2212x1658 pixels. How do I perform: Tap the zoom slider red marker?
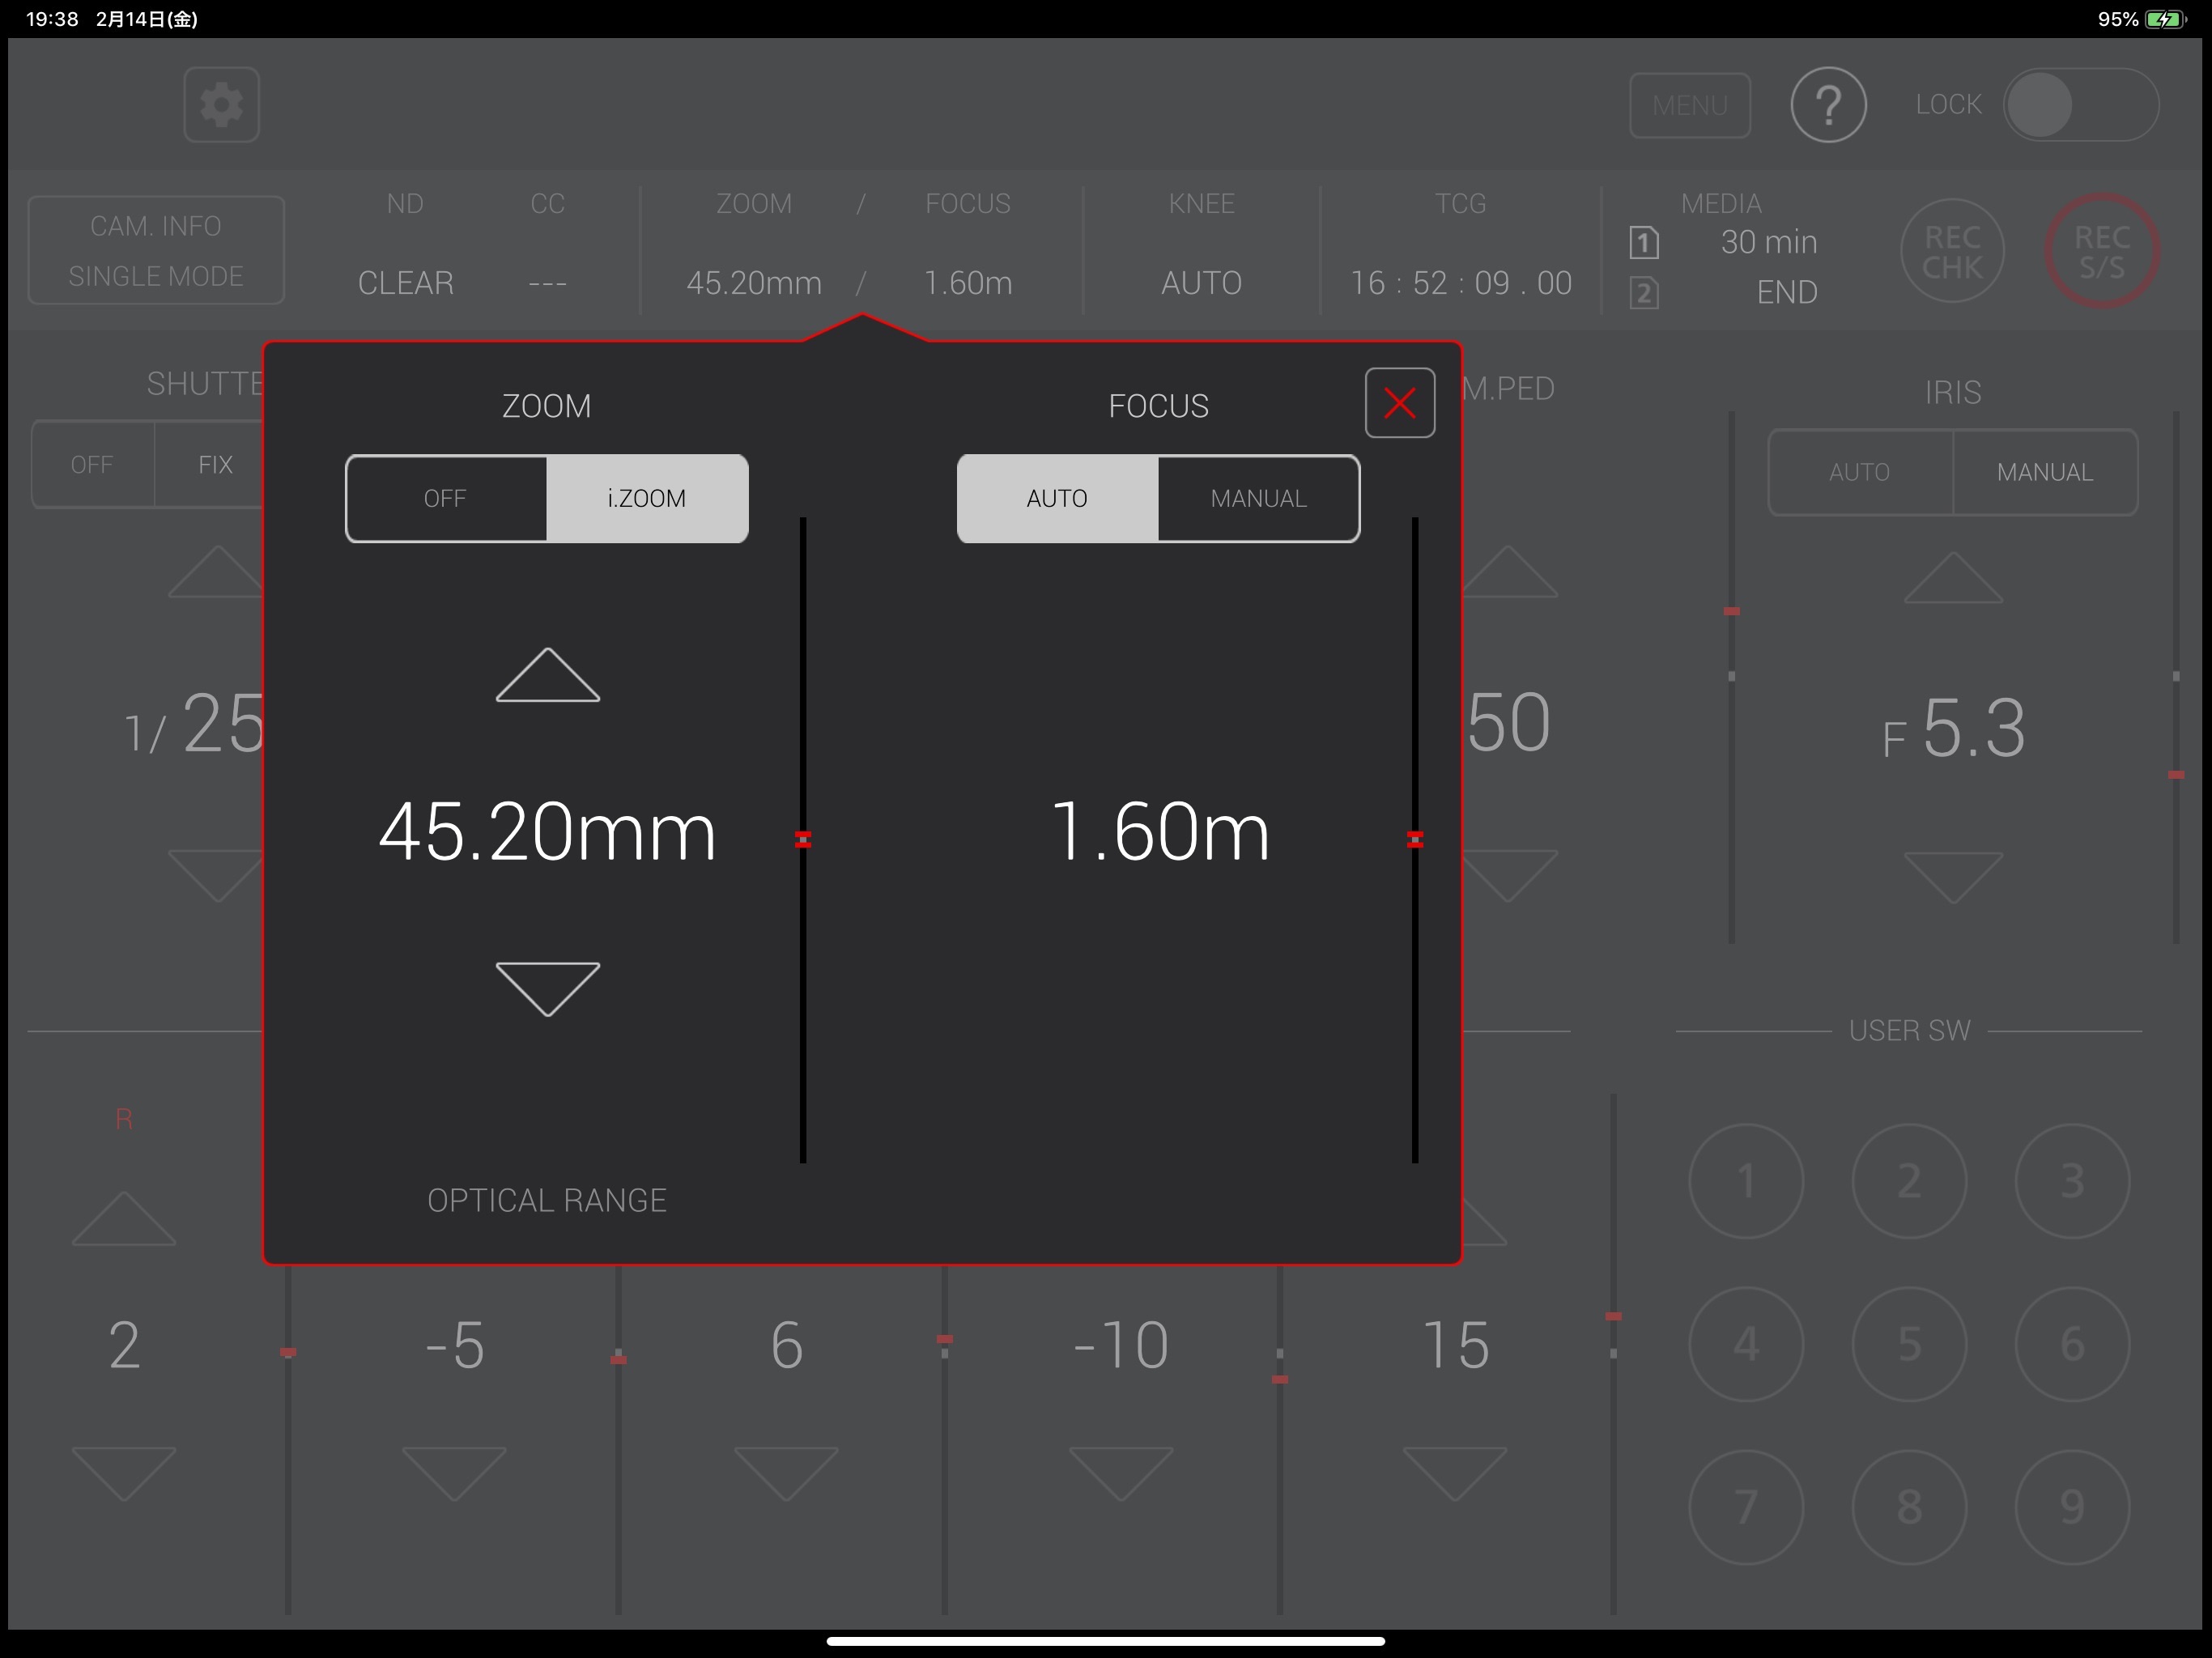click(x=803, y=840)
